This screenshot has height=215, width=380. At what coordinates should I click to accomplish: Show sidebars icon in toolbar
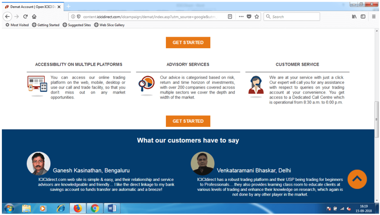tap(363, 16)
